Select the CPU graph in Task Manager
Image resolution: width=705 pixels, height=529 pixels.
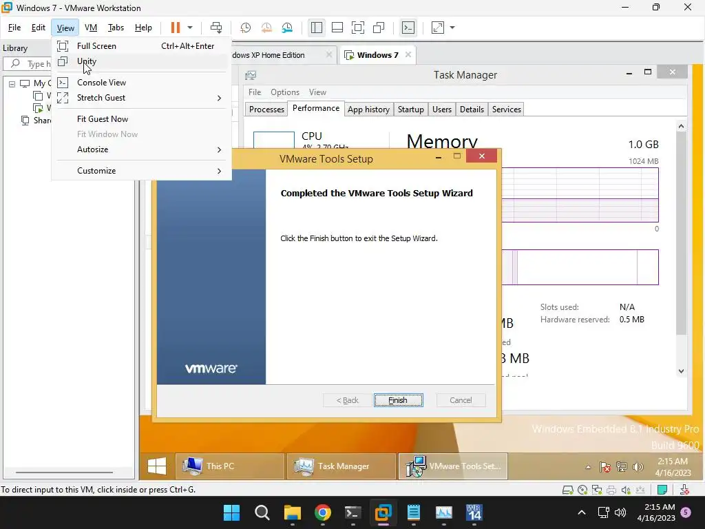point(274,140)
